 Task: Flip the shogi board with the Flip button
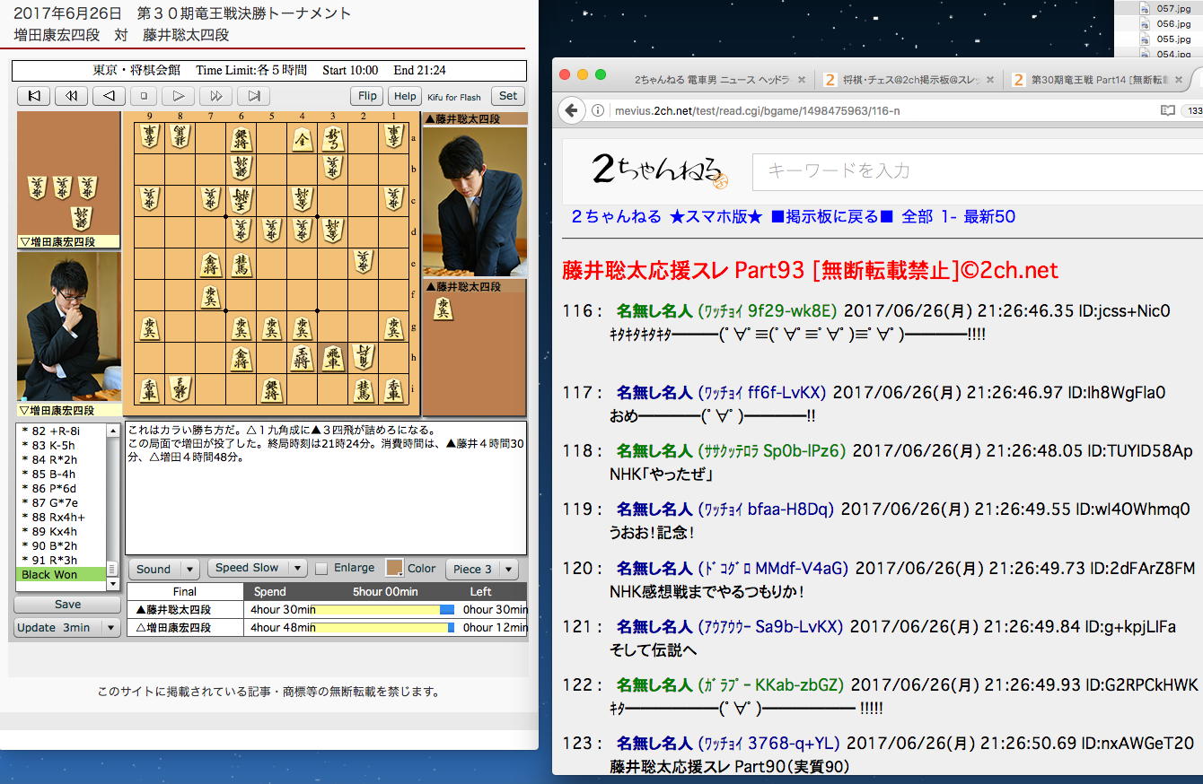(x=367, y=96)
